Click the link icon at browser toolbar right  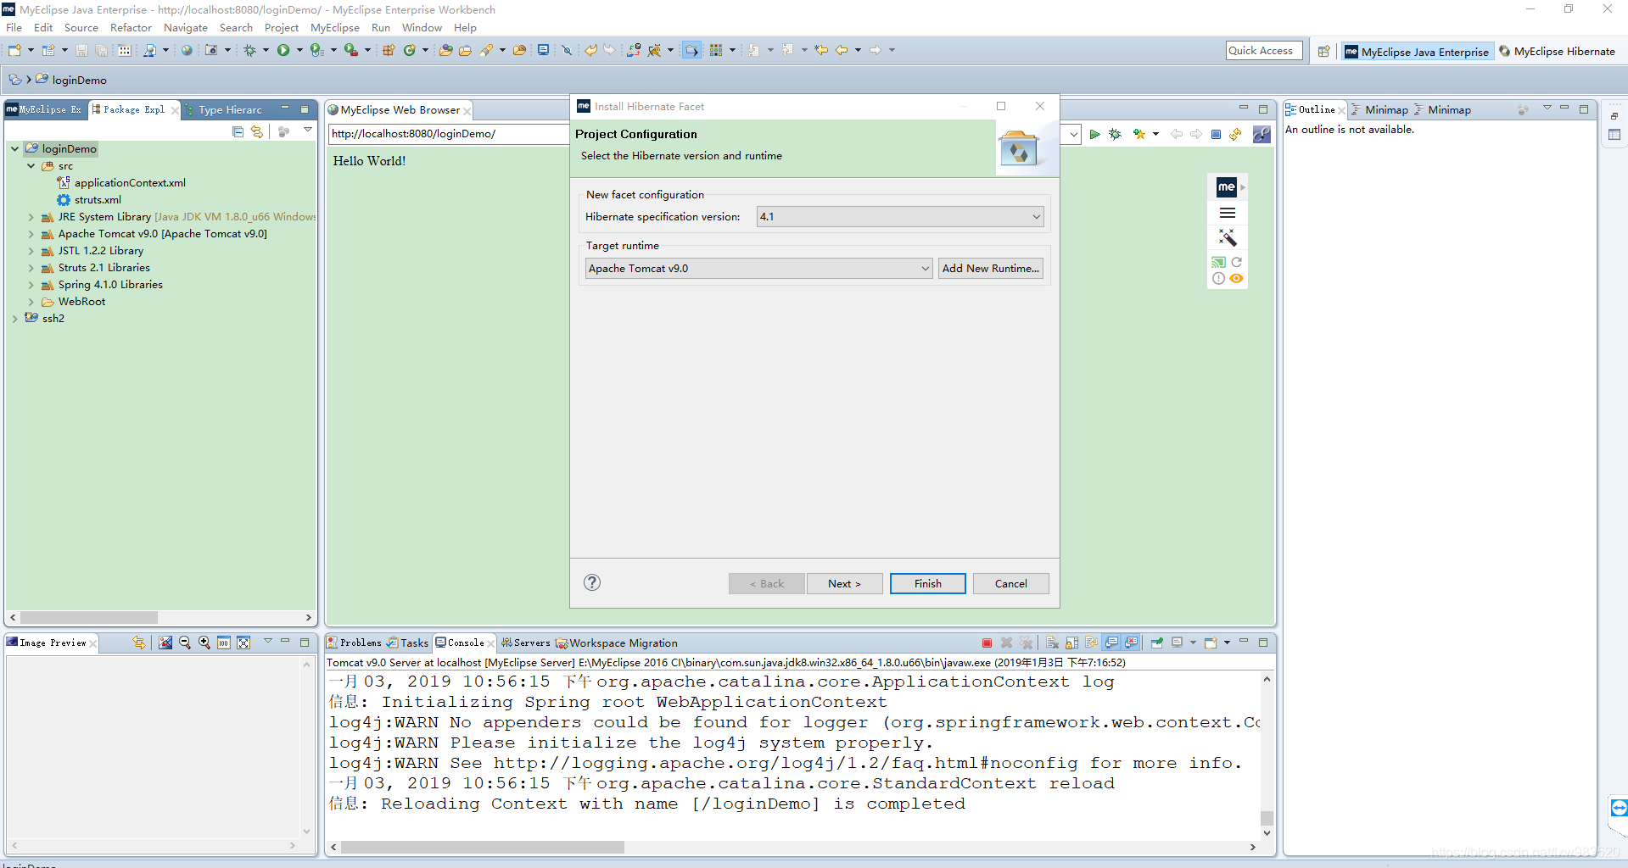[x=1262, y=134]
